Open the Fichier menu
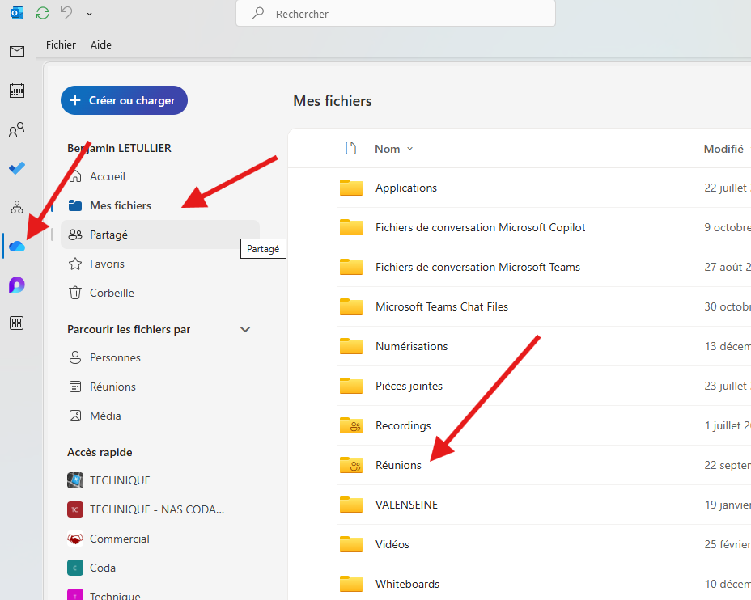Viewport: 751px width, 600px height. pos(61,45)
